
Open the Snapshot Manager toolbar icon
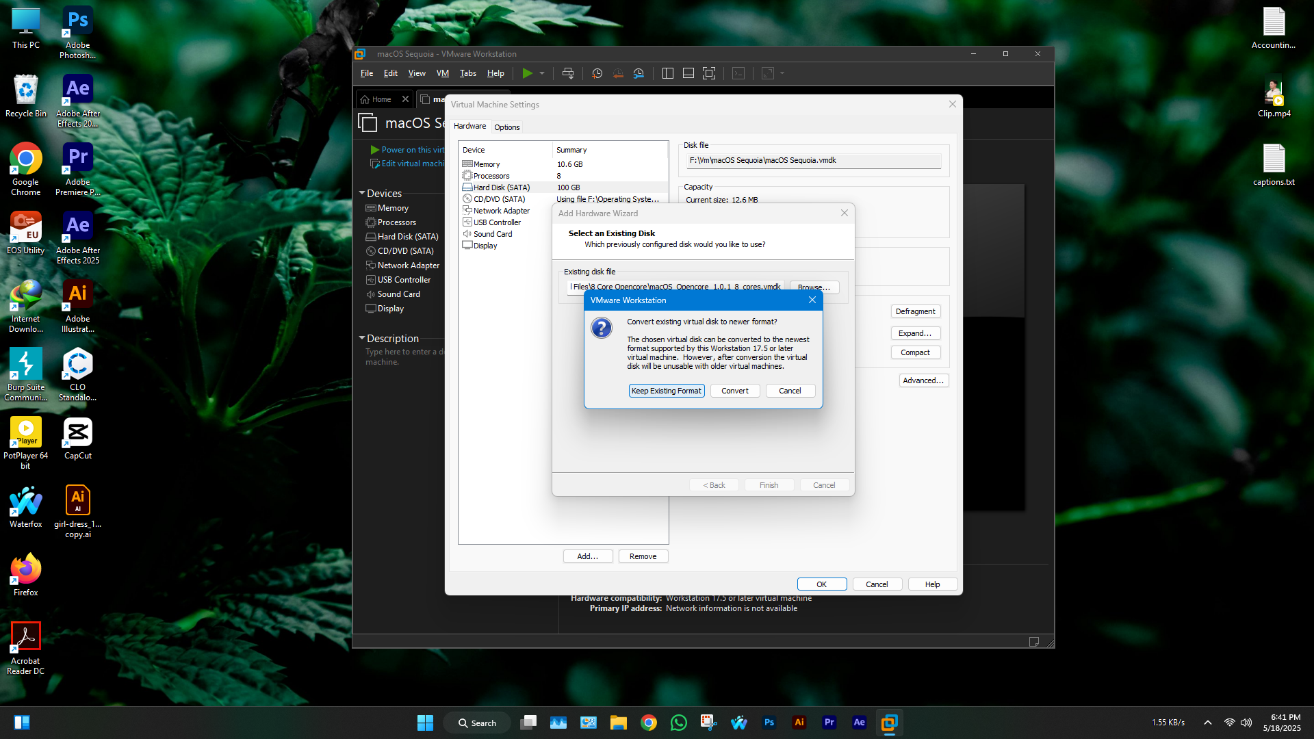pyautogui.click(x=639, y=73)
